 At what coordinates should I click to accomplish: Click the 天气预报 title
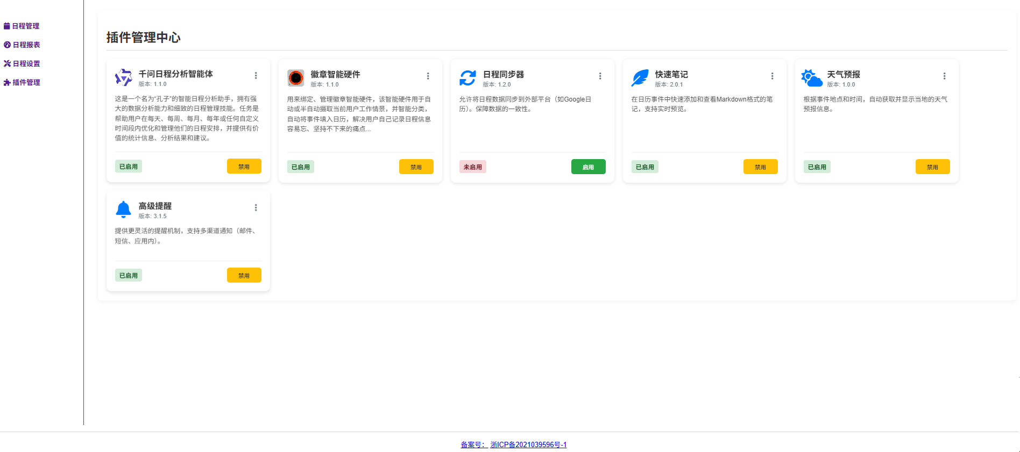[844, 74]
